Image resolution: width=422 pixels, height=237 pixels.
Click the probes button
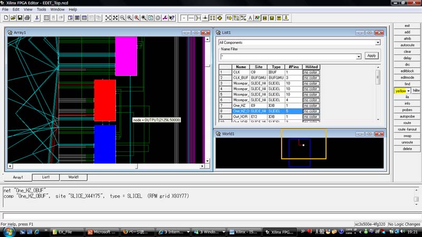(x=407, y=110)
